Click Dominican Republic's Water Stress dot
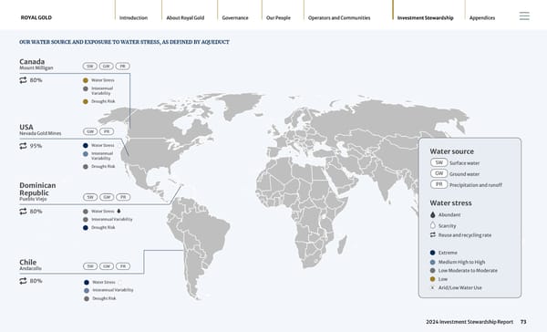Image resolution: width=547 pixels, height=332 pixels. pos(86,212)
